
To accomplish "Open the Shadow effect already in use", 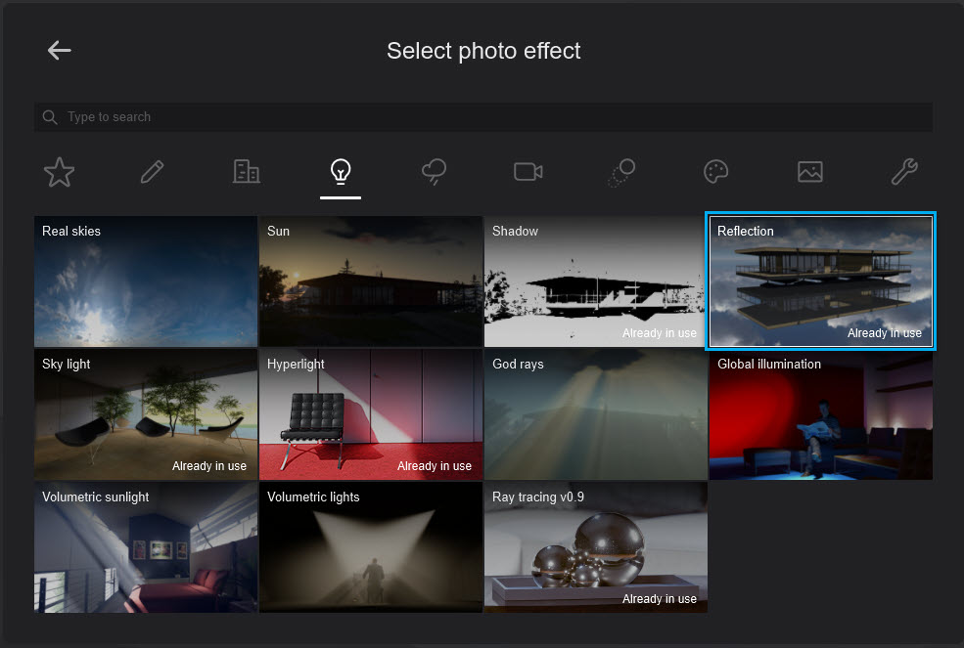I will (x=595, y=281).
